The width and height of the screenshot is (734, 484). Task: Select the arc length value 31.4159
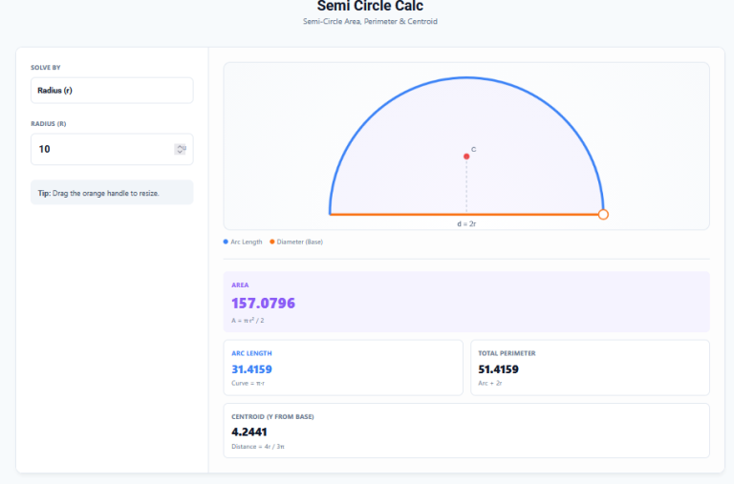tap(251, 369)
